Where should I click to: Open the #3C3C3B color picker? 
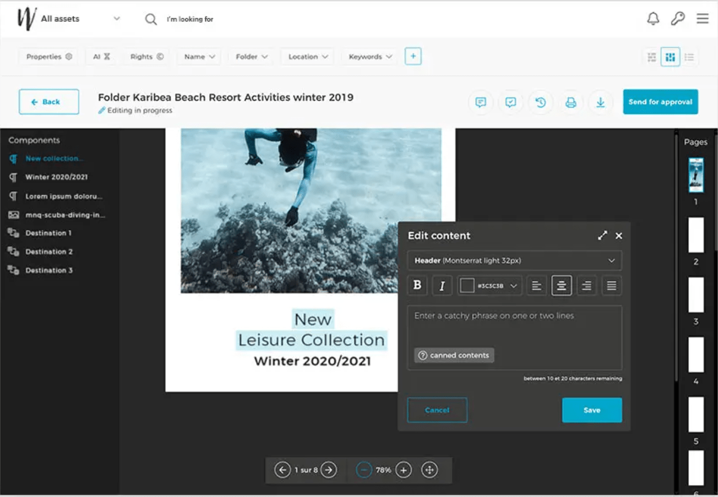489,285
